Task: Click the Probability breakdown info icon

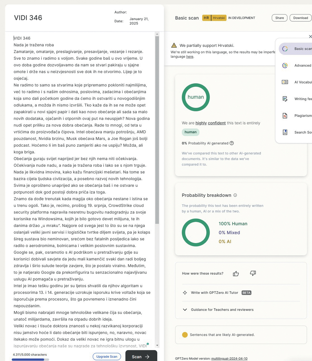Action: [235, 195]
